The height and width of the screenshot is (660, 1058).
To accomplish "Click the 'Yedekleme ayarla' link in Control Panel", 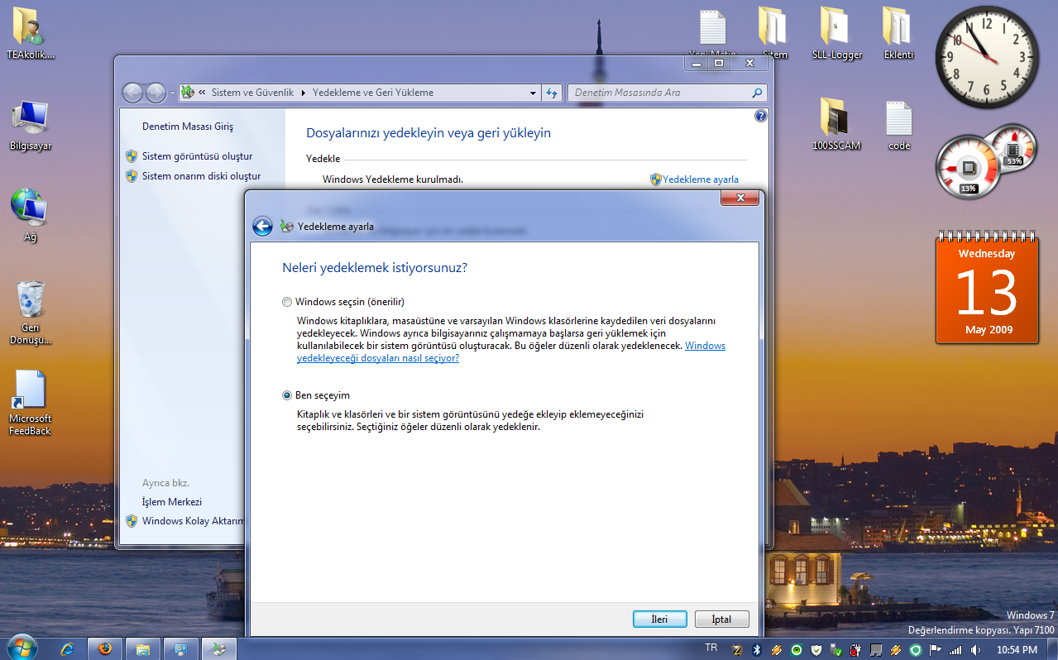I will [701, 179].
